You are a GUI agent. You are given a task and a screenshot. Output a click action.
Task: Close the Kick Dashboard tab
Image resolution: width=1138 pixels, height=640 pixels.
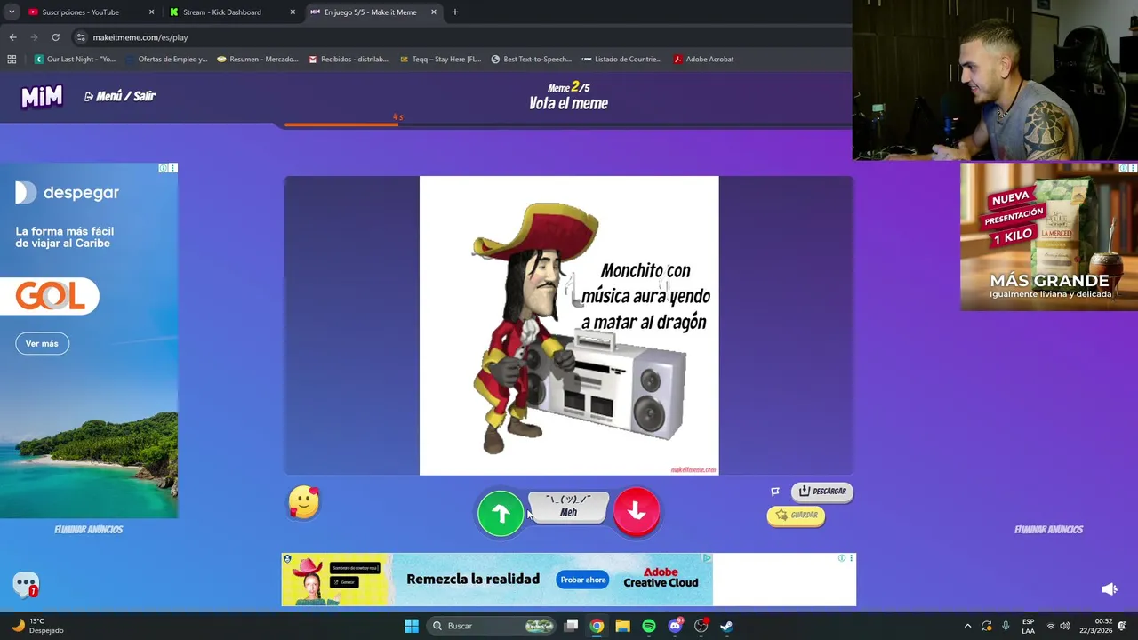click(293, 12)
